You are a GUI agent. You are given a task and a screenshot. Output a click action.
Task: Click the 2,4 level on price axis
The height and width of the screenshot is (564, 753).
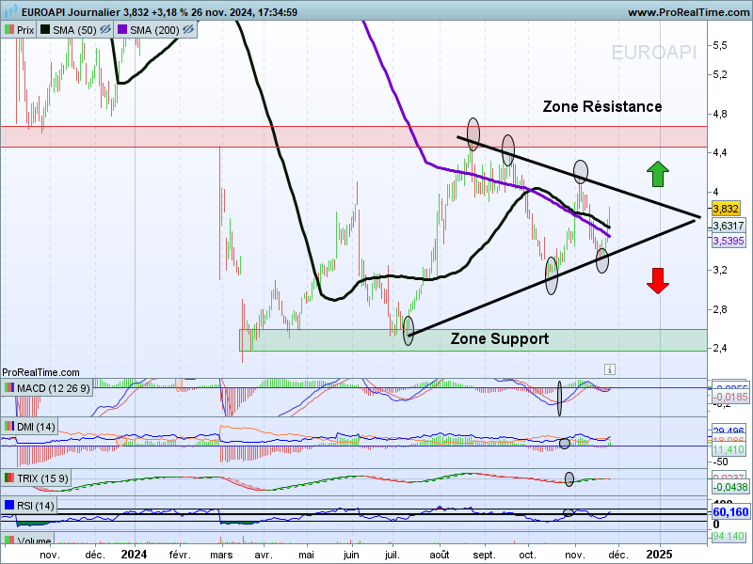(720, 348)
